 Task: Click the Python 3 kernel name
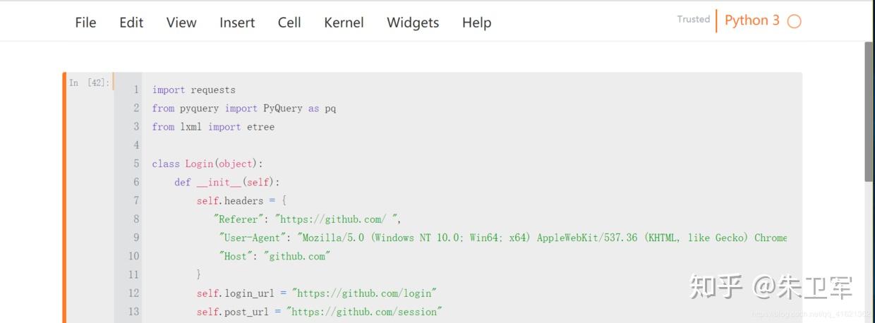tap(752, 20)
